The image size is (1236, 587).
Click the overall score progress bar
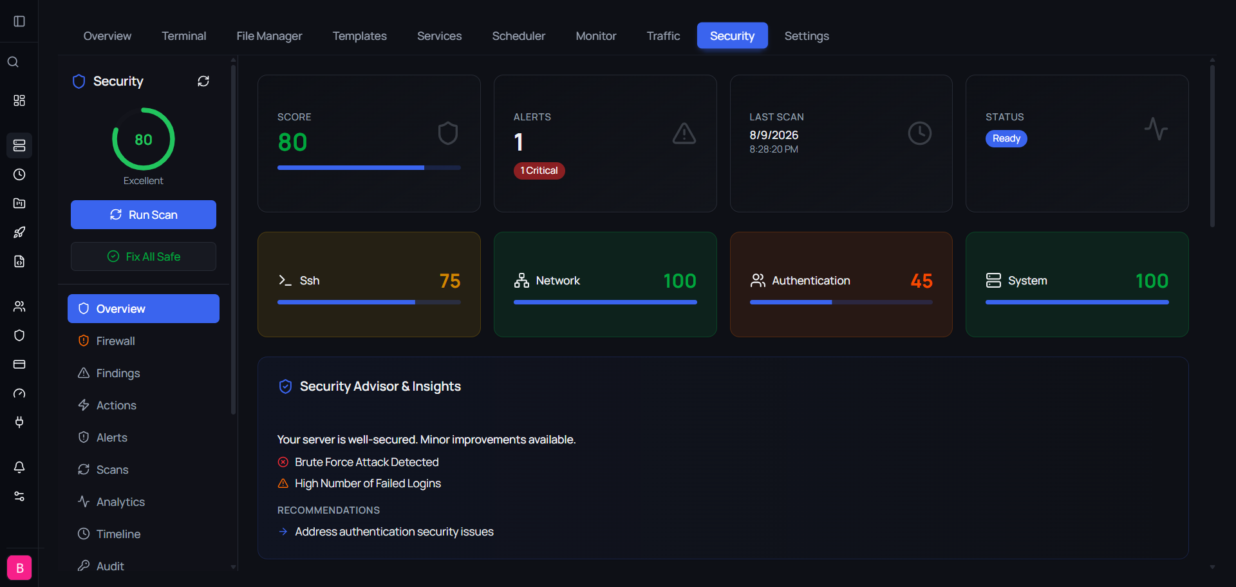(369, 167)
